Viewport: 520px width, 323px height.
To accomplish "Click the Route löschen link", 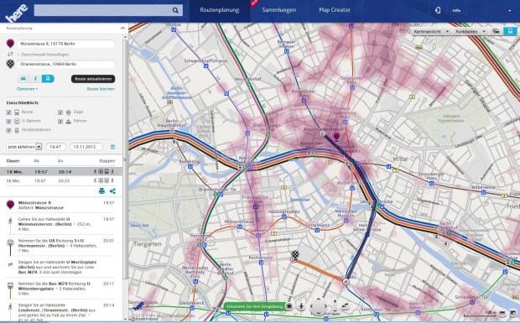I will click(x=101, y=89).
